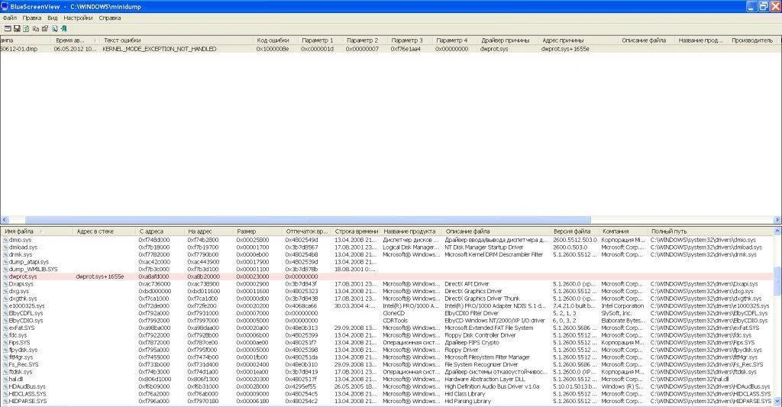Click the file icon beside HDAudBus.sys

pyautogui.click(x=5, y=386)
